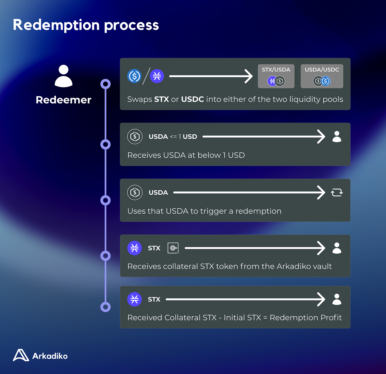Click the person icon in the "Receives USDA" step
Viewport: 386px width, 374px height.
pos(337,137)
